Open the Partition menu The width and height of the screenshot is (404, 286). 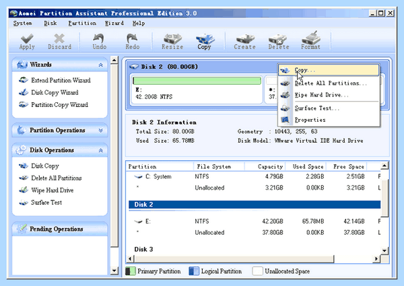click(82, 23)
